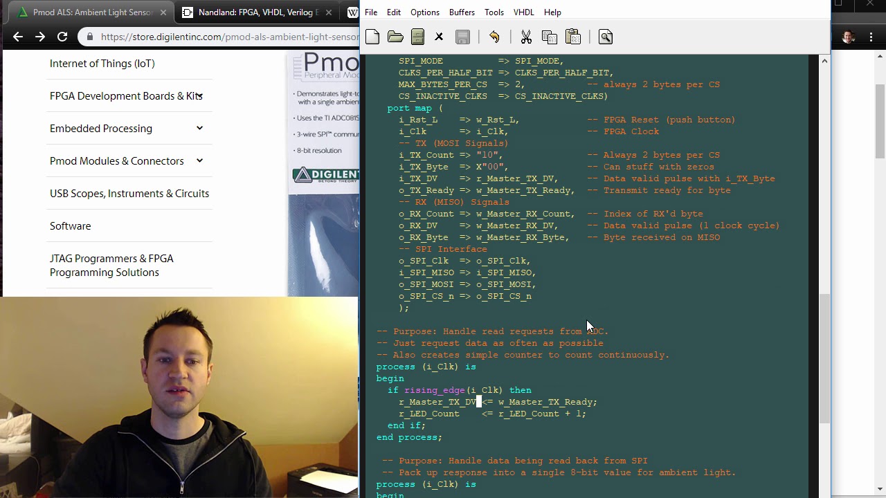Click 'o_RX_Byte => w_Master_RX_Byte,' line
The image size is (886, 498).
pos(484,237)
